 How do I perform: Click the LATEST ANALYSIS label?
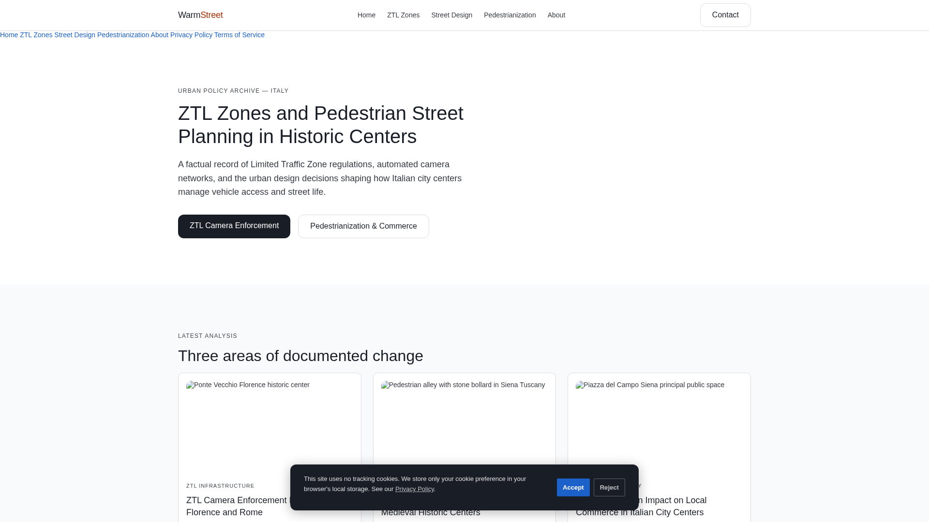[x=208, y=336]
